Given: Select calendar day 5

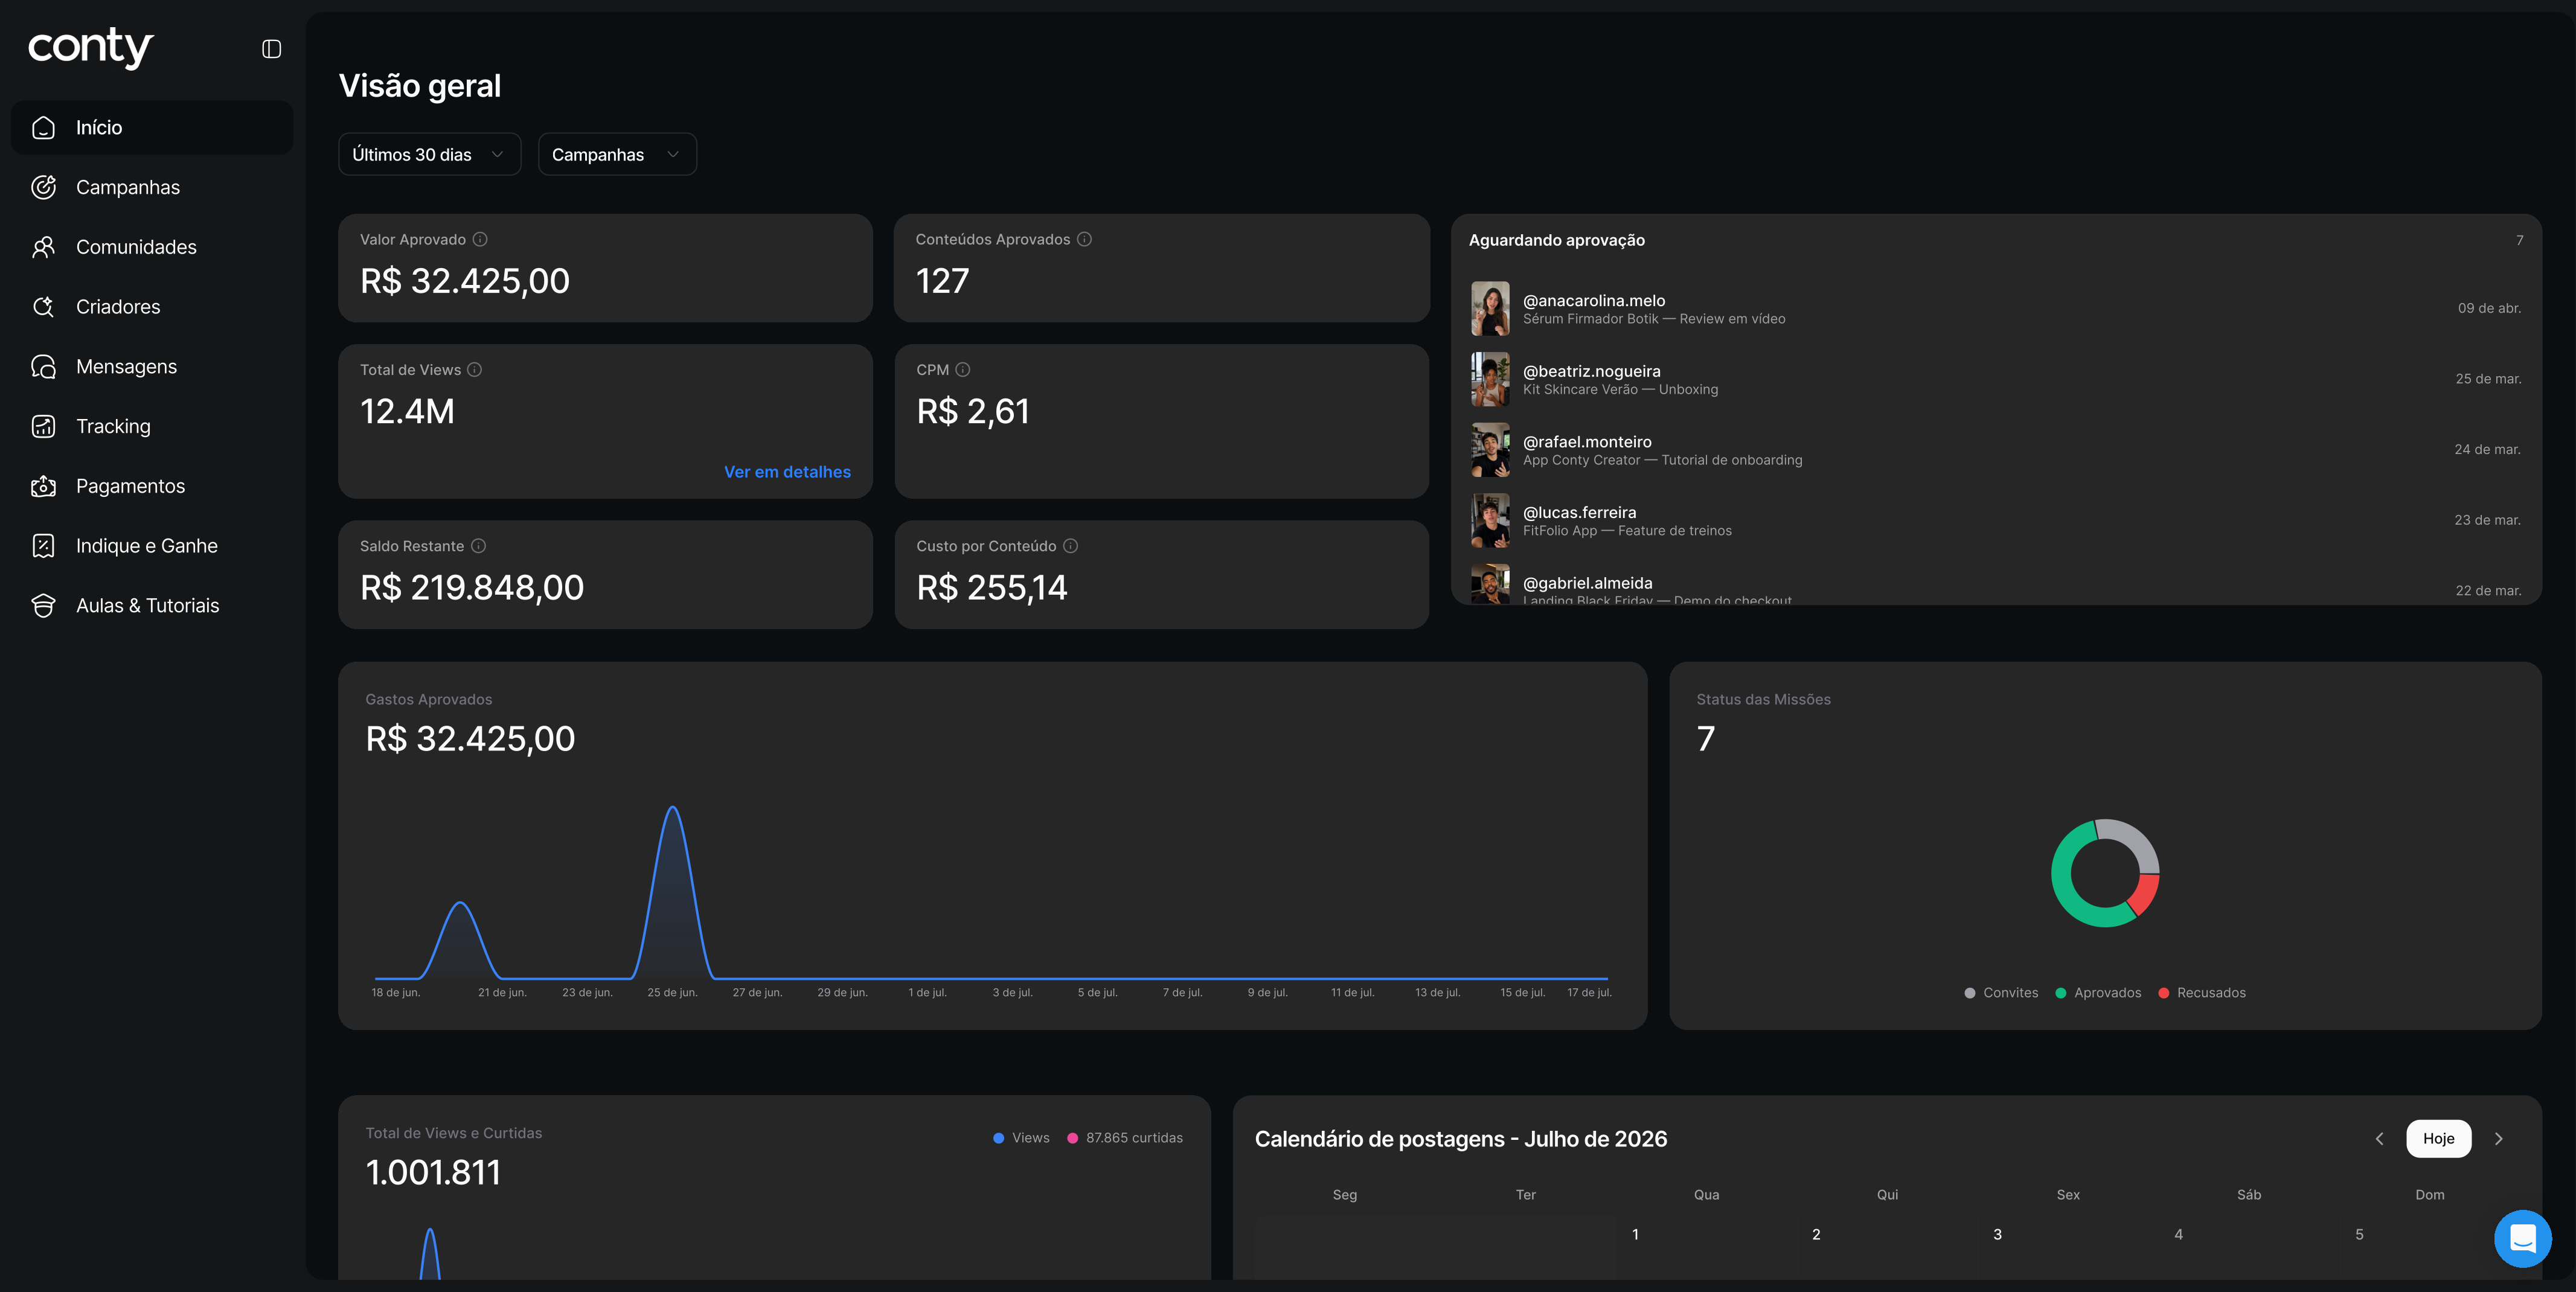Looking at the screenshot, I should pos(2359,1234).
